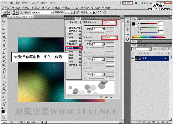Select the History Brush tool
The height and width of the screenshot is (124, 173).
(x=4, y=57)
